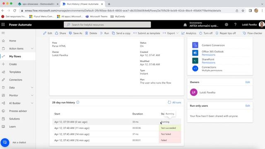Image resolution: width=265 pixels, height=149 pixels.
Task: Toggle Repair tips off
Action: 226,33
